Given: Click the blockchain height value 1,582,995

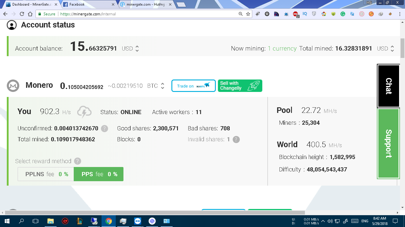Looking at the screenshot, I should 343,157.
